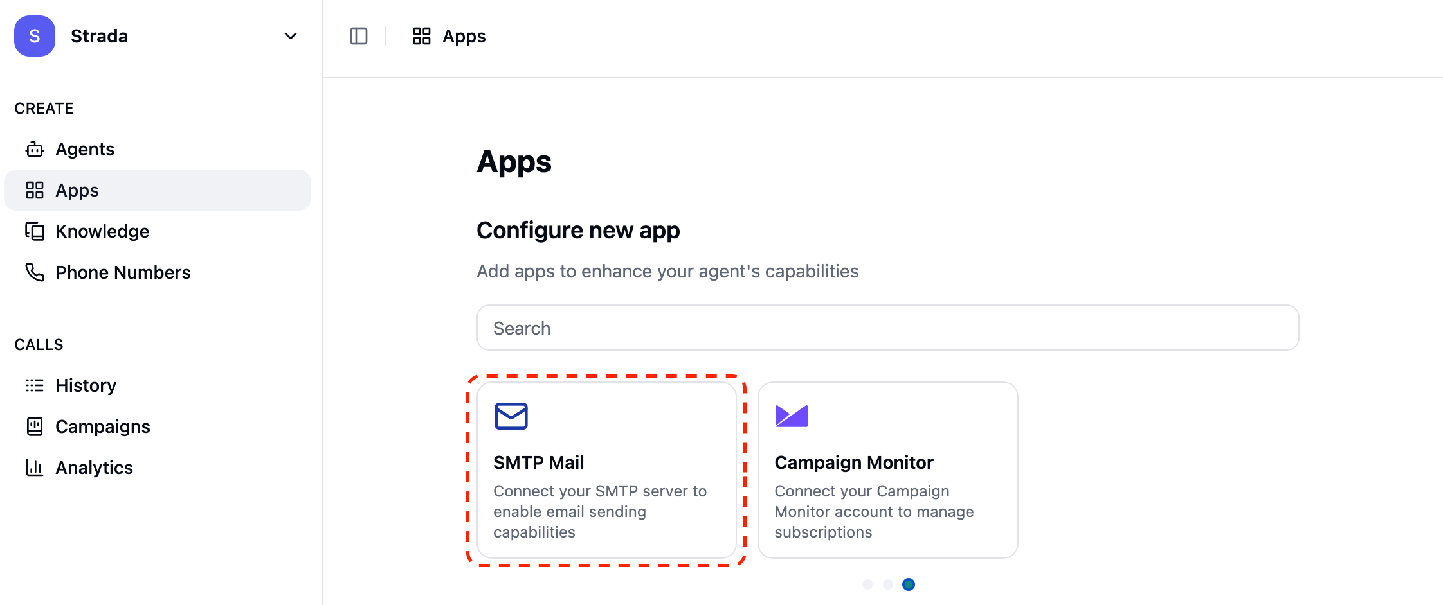
Task: Click the Strada workspace avatar
Action: (34, 36)
